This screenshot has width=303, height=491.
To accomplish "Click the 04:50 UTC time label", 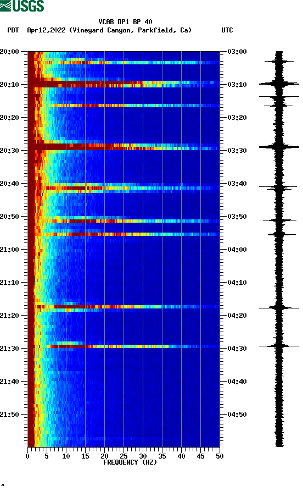I will point(237,414).
